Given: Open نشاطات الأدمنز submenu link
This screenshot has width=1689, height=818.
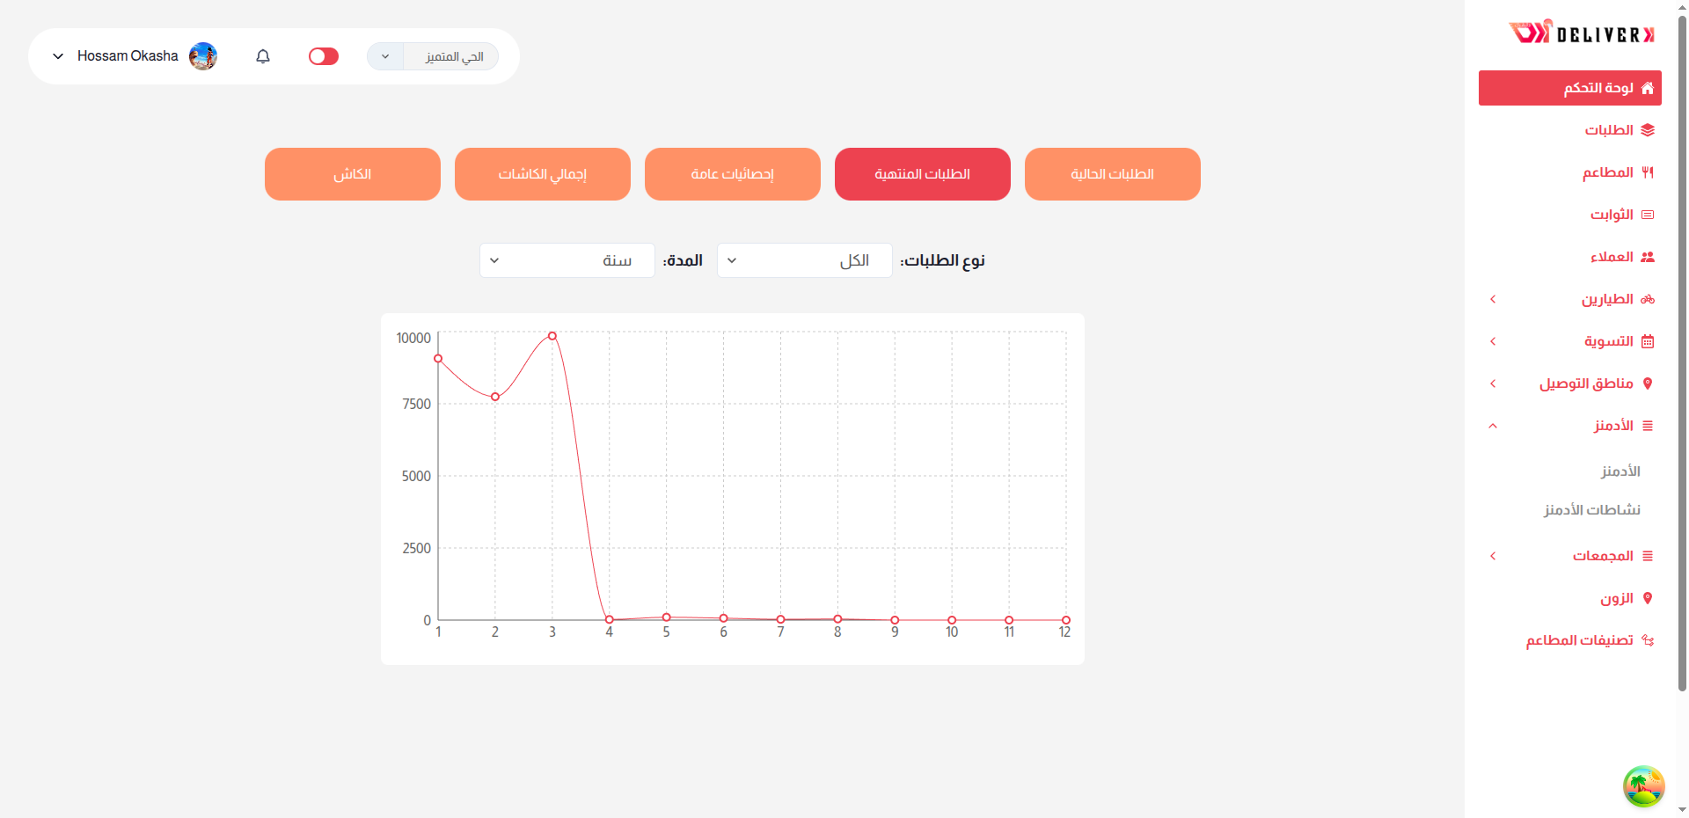Looking at the screenshot, I should (x=1591, y=510).
